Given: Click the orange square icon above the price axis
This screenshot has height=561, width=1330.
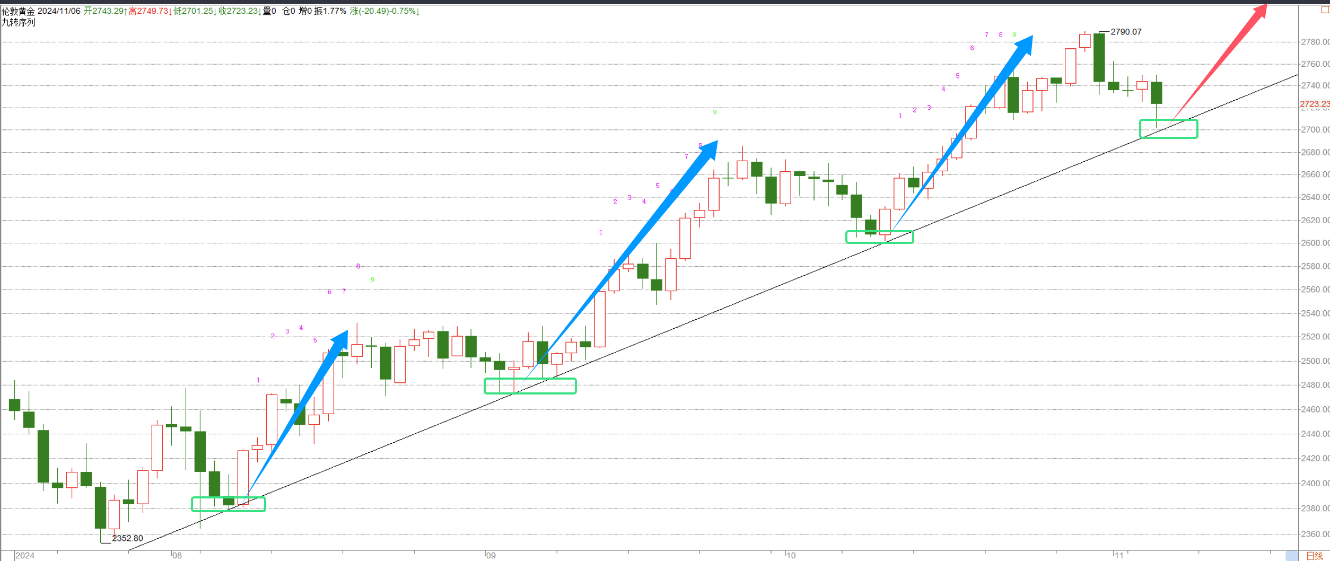Looking at the screenshot, I should coord(1325,10).
